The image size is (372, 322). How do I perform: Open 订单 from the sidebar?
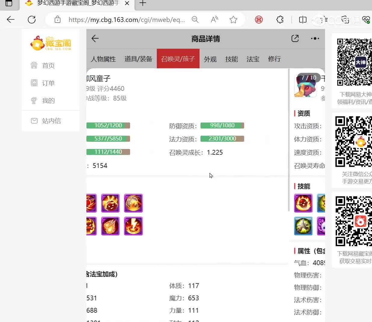48,83
